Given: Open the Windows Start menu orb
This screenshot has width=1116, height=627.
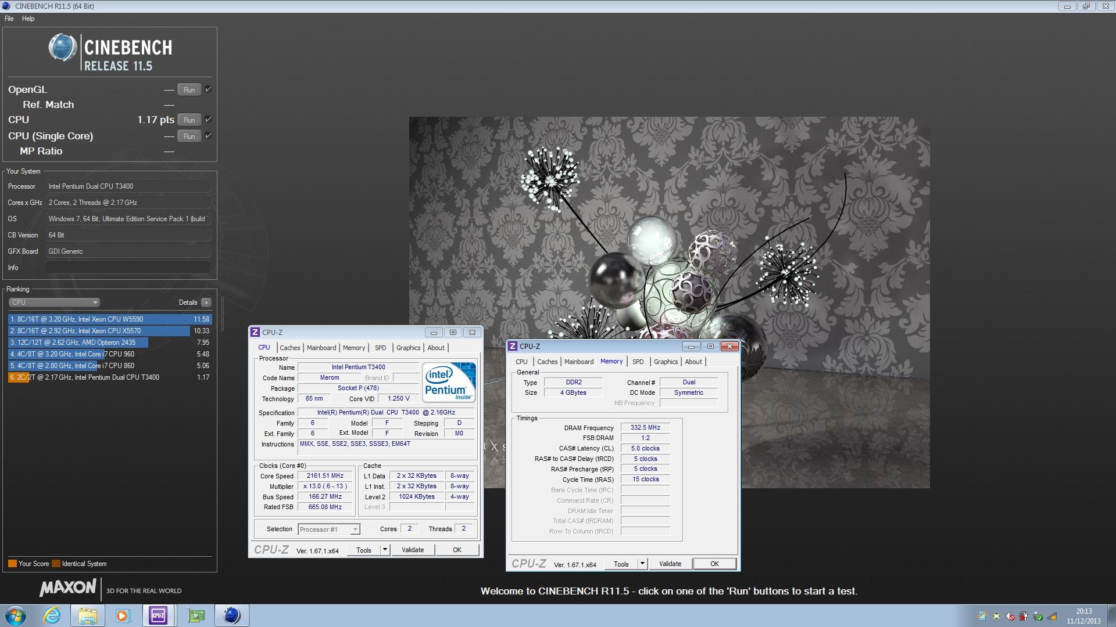Looking at the screenshot, I should tap(15, 615).
